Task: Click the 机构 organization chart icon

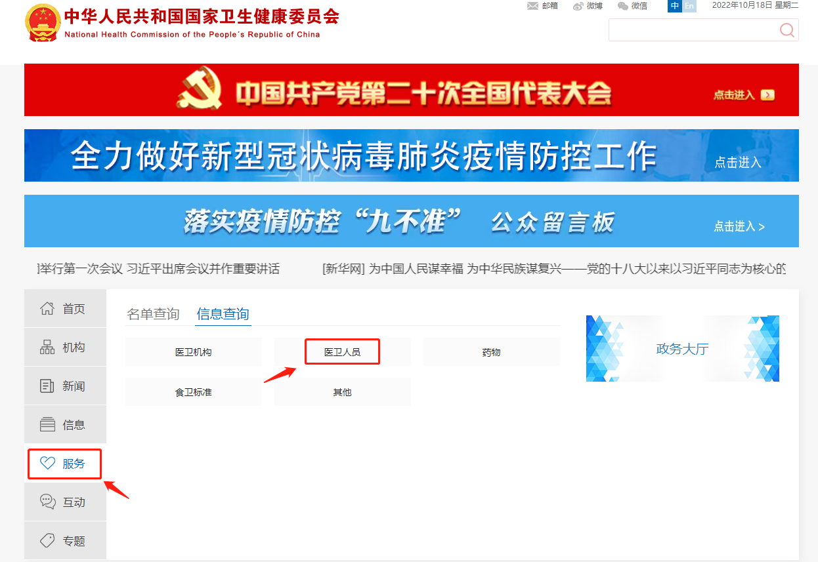Action: [x=47, y=348]
